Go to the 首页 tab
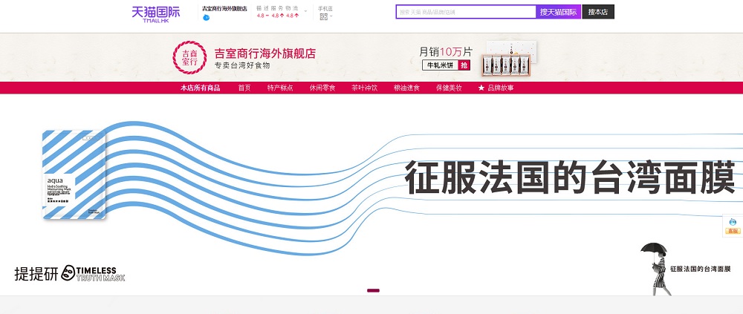 click(244, 88)
